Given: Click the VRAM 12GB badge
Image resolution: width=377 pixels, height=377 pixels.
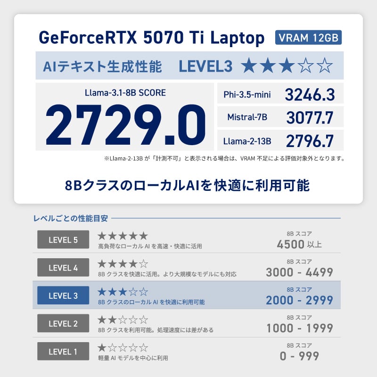Looking at the screenshot, I should 308,38.
